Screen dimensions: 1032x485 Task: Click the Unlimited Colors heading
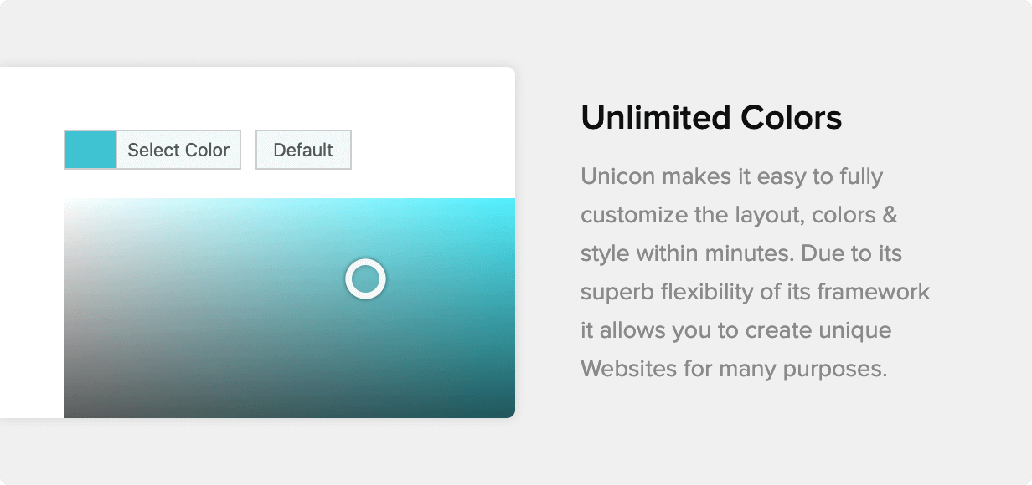[x=711, y=117]
